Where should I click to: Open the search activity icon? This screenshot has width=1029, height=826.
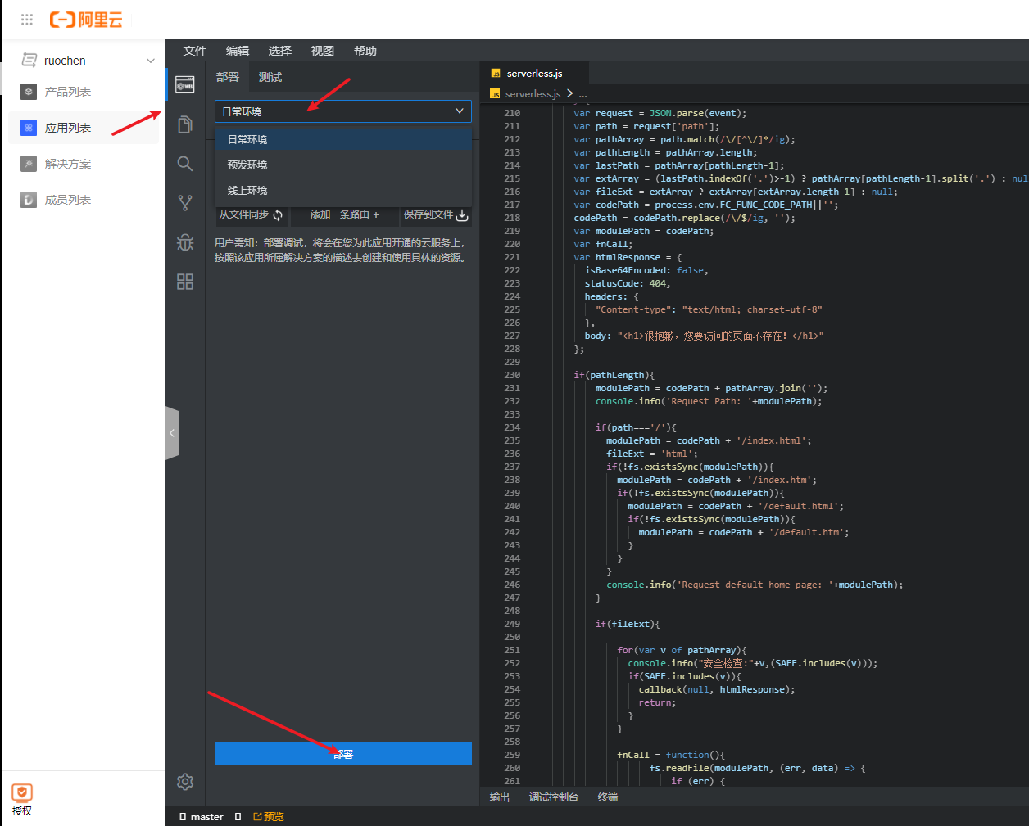click(x=185, y=164)
